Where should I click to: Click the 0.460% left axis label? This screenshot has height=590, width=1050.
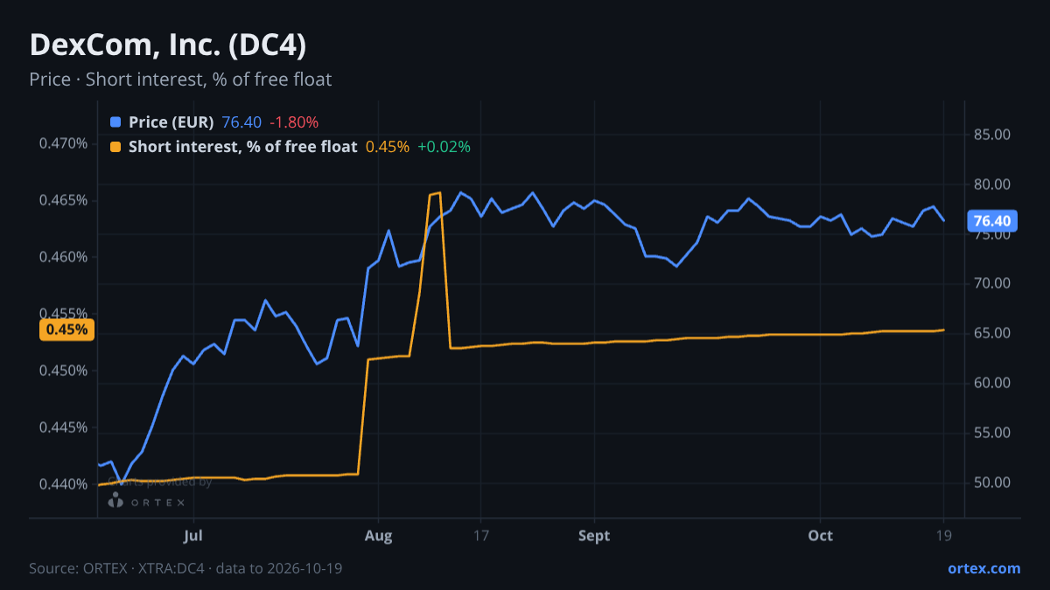tap(64, 257)
